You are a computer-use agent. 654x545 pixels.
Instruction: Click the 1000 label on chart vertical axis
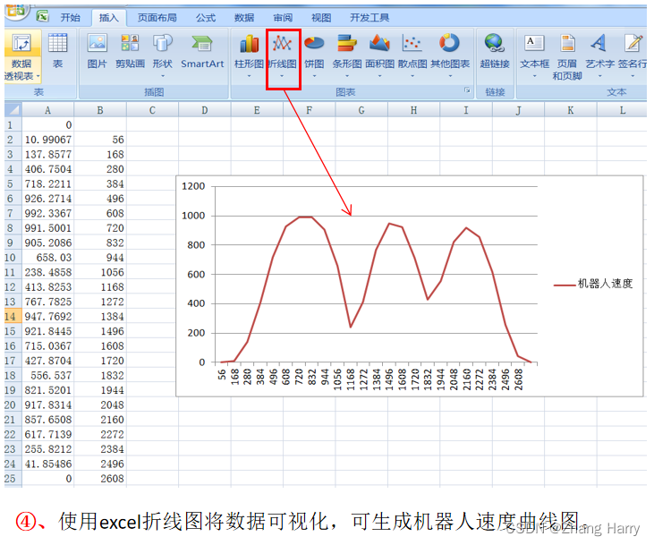click(x=193, y=216)
